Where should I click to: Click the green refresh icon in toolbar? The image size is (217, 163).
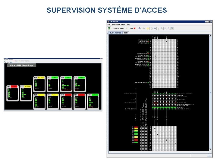tap(109, 28)
